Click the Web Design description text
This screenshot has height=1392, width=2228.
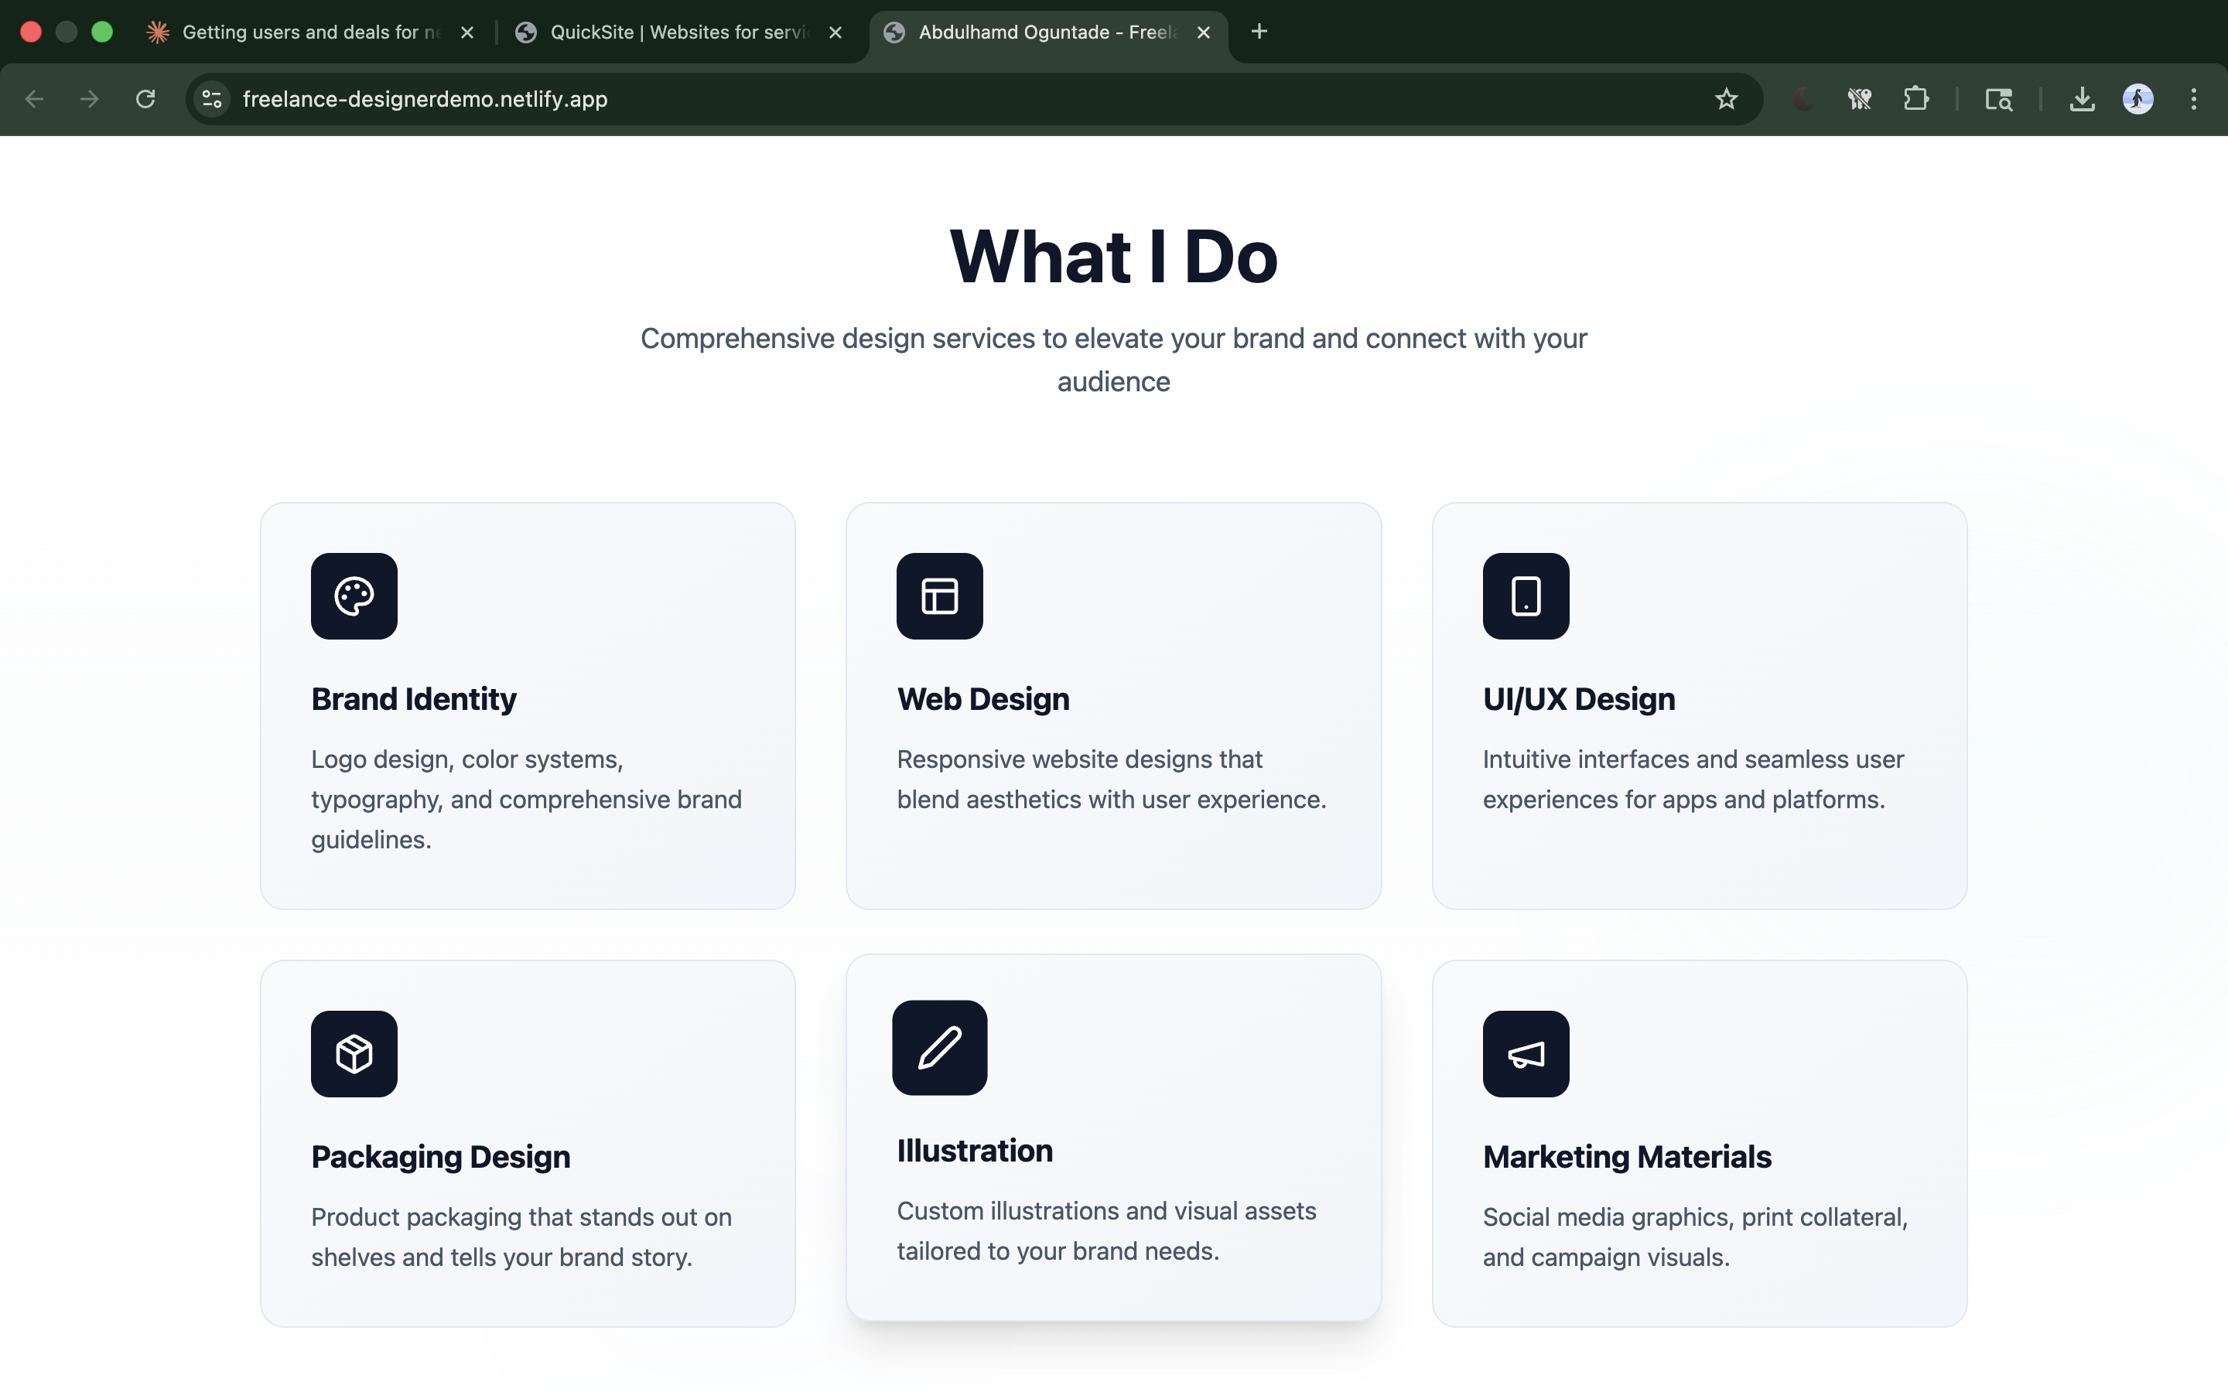click(x=1111, y=779)
